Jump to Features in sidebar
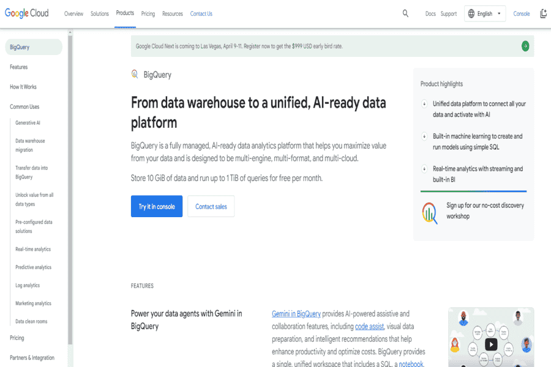551x367 pixels. coord(18,67)
